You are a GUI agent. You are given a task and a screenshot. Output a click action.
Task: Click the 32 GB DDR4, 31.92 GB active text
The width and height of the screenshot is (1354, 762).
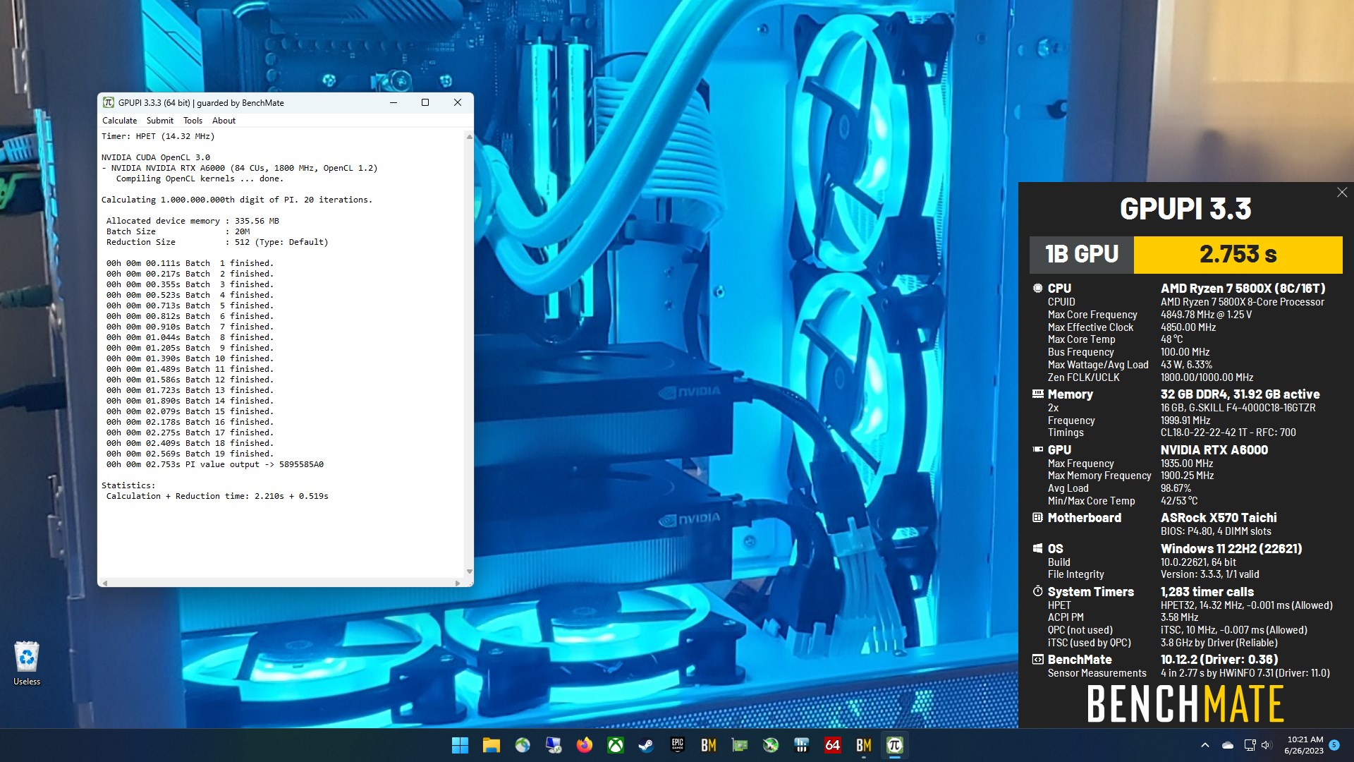(1240, 394)
